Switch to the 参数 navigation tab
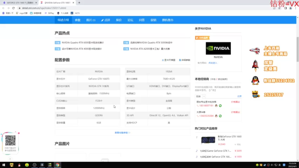Screen dimensions: 299x168 pos(78,20)
